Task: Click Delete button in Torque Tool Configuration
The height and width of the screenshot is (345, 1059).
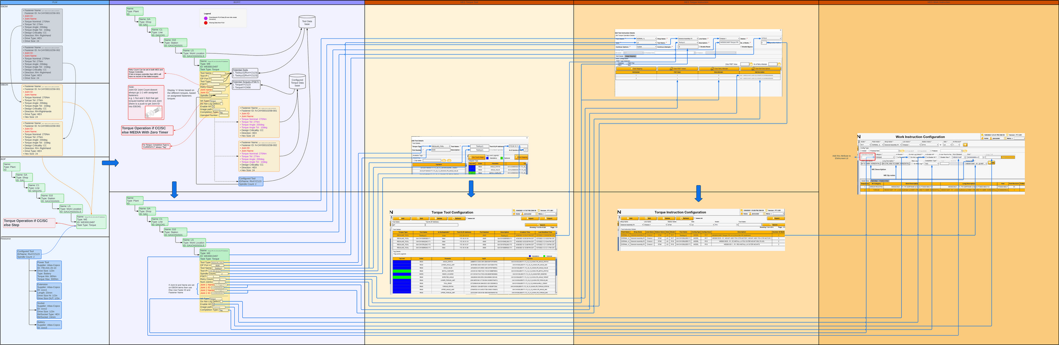Action: (x=438, y=218)
